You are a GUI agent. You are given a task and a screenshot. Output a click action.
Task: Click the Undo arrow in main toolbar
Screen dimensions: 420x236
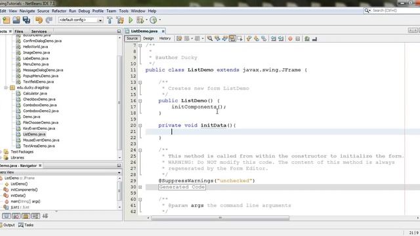pos(39,20)
